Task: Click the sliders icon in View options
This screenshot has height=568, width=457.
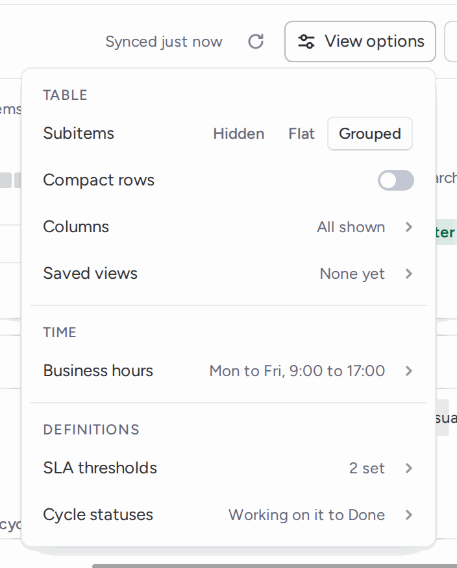Action: tap(306, 41)
